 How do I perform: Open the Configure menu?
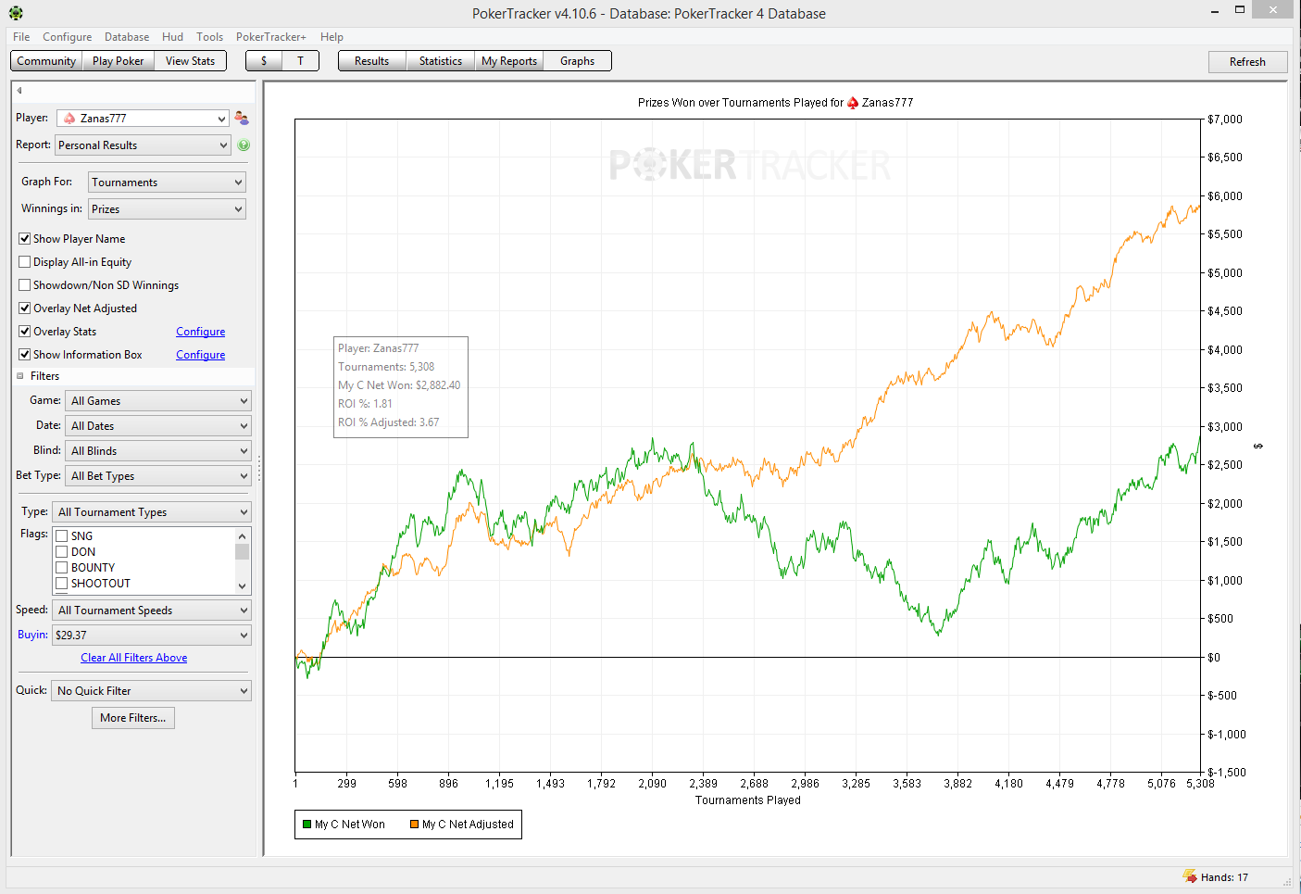[x=67, y=37]
